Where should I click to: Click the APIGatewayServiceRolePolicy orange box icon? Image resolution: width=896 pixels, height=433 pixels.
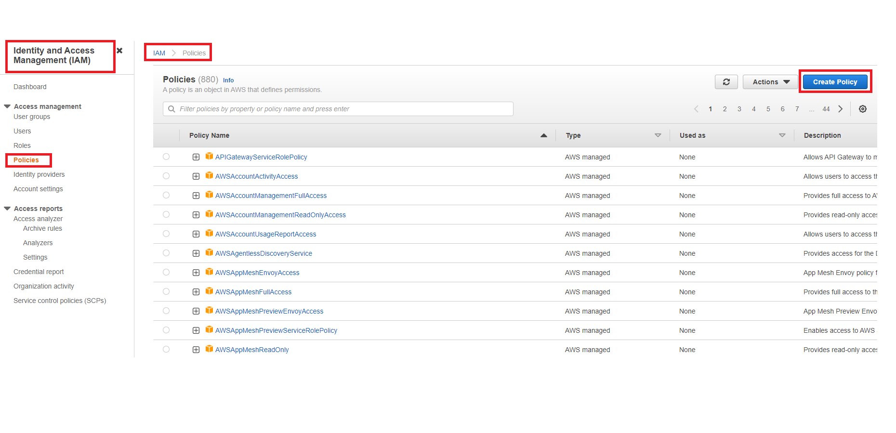(209, 156)
